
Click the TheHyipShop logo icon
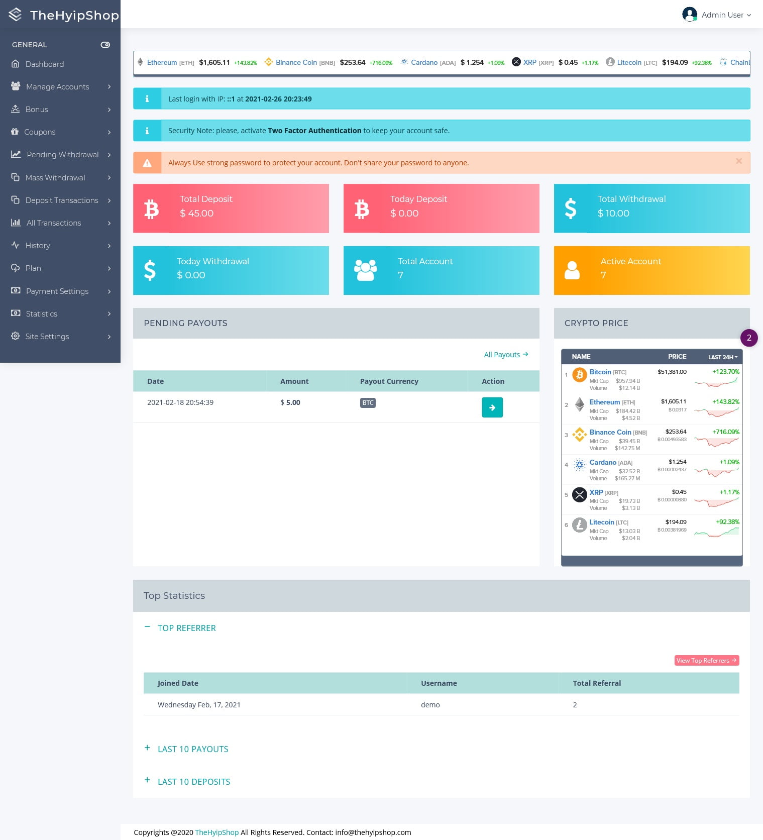[x=15, y=15]
